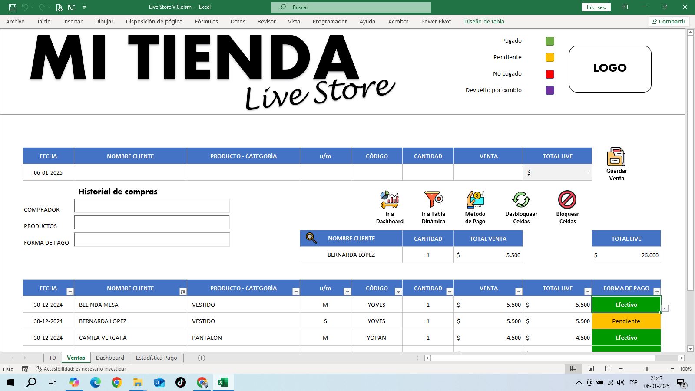
Task: Click the COMPRADOR input field
Action: (152, 205)
